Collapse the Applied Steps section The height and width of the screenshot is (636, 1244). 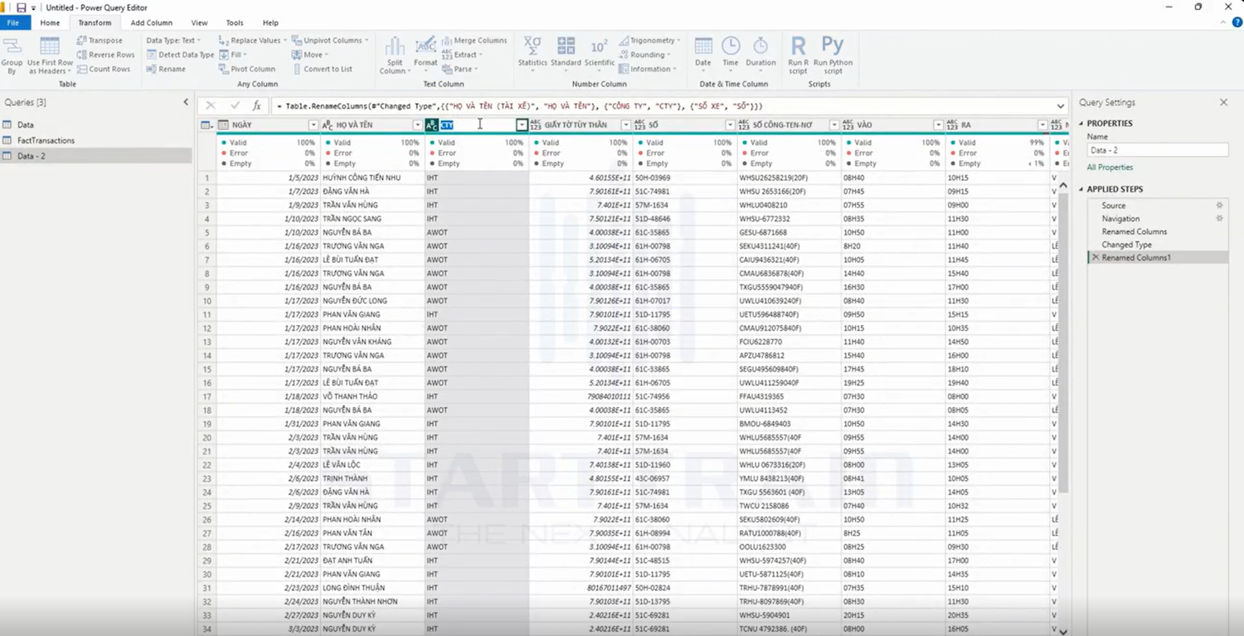click(1081, 189)
